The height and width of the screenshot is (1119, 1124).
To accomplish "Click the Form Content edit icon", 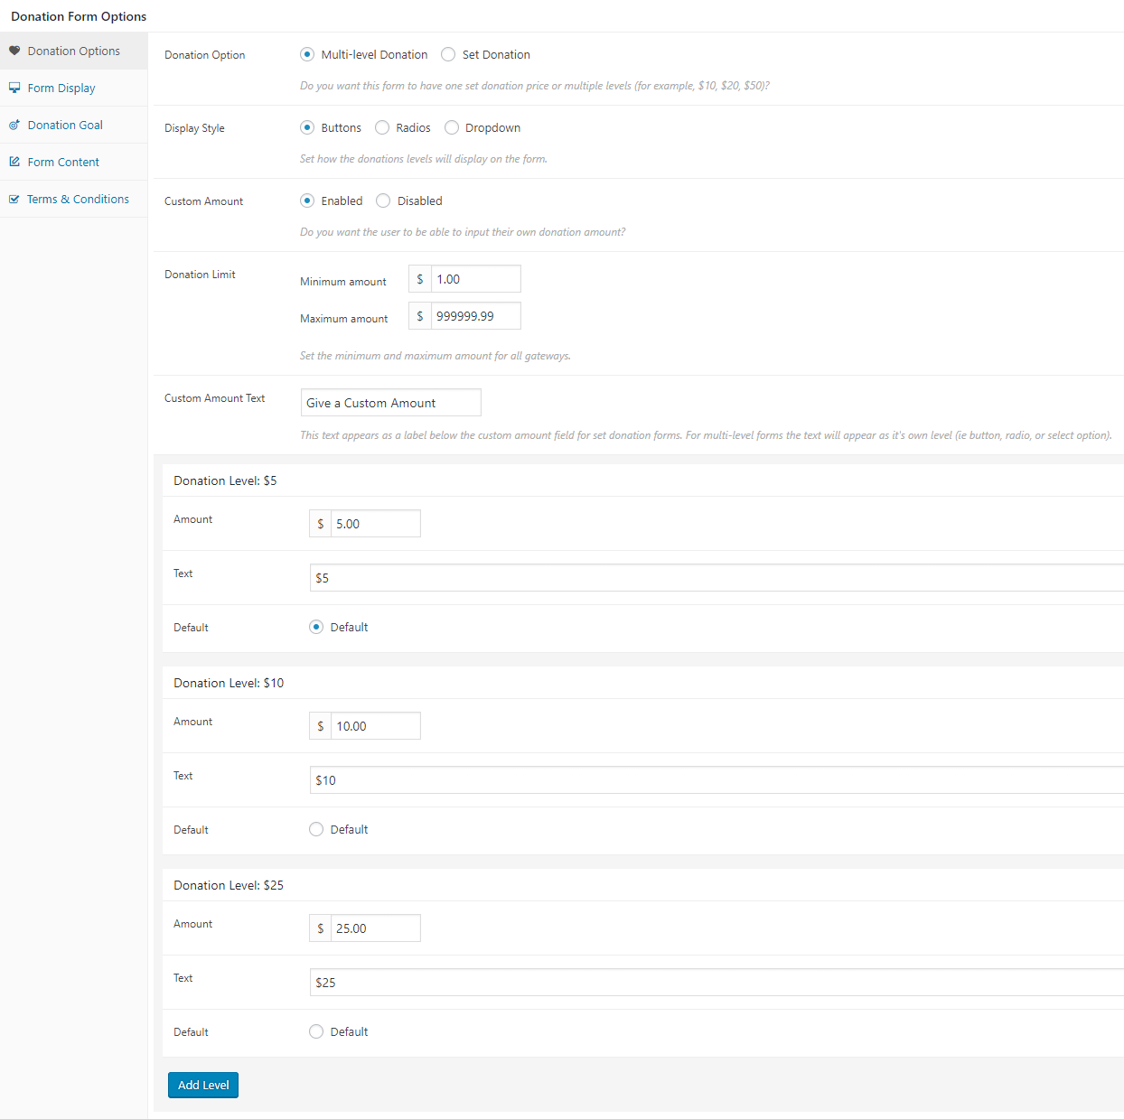I will (14, 161).
